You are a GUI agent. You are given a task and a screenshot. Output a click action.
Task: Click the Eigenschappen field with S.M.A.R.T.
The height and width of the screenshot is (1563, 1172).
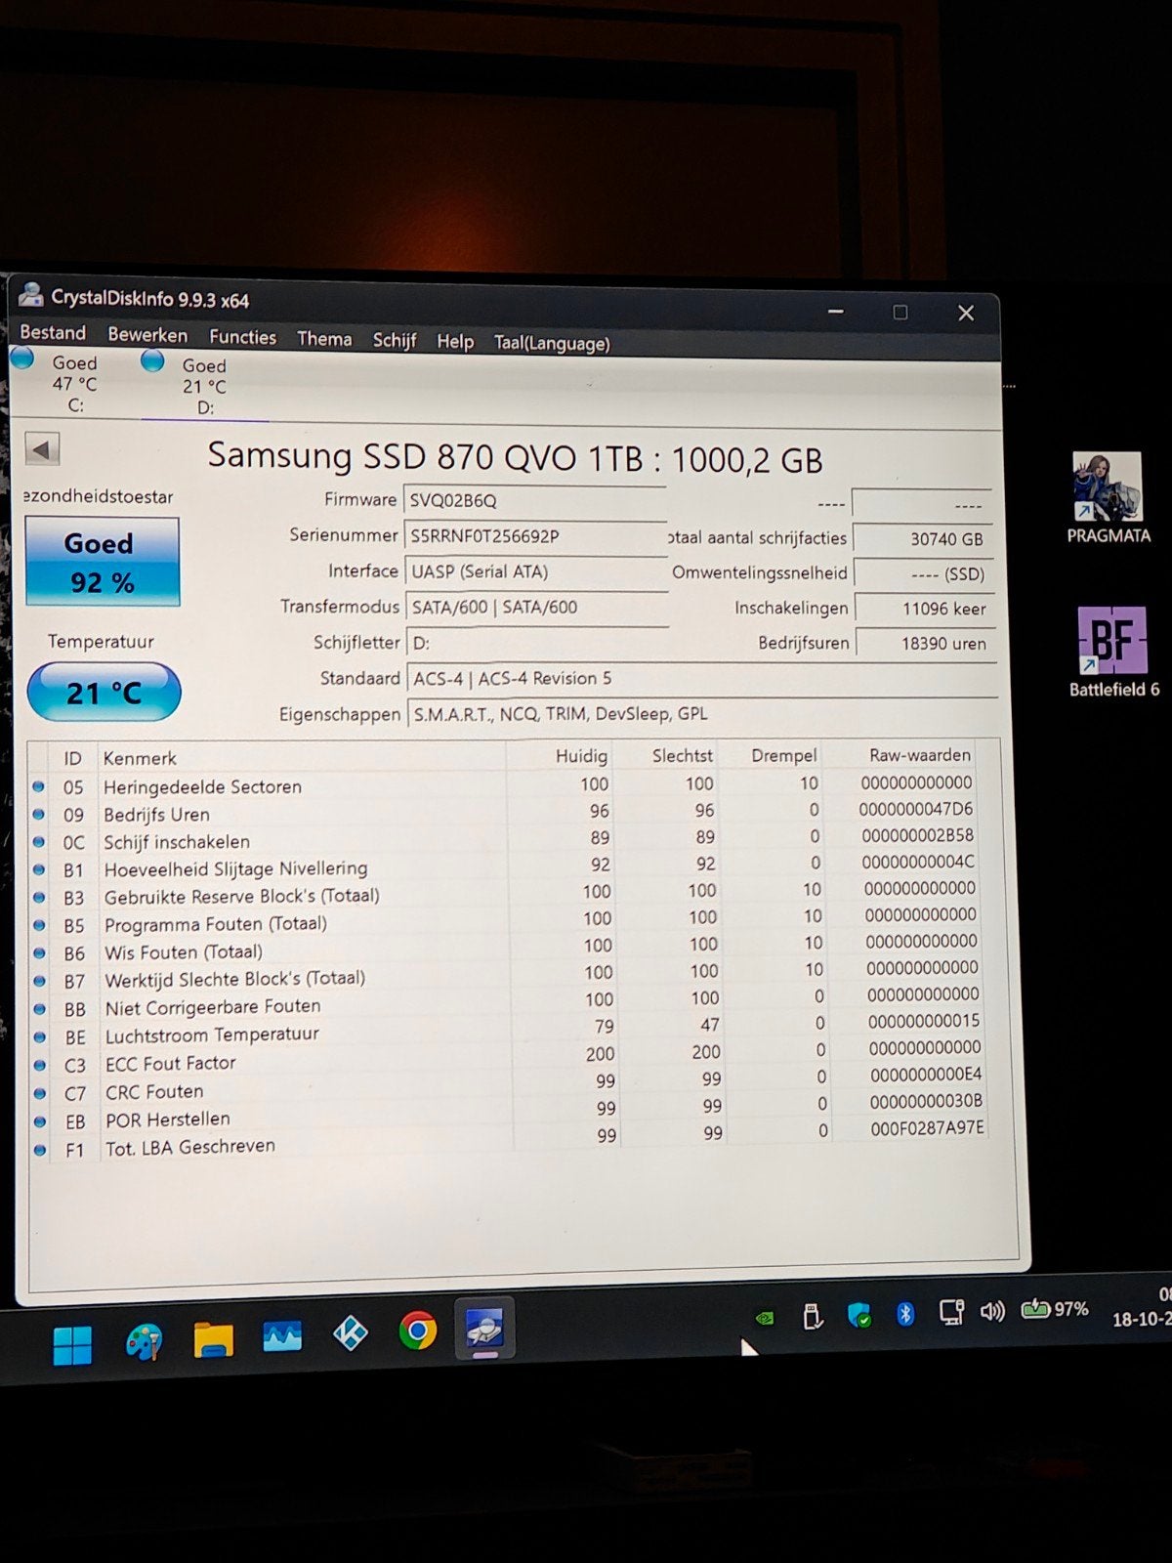[x=701, y=713]
